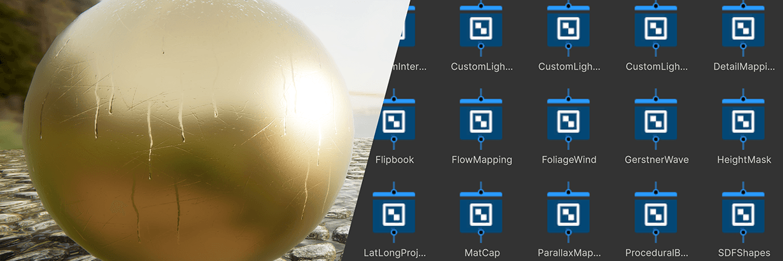Click the CustomLigh... icon beside DetailMappi...
This screenshot has width=783, height=261.
(656, 27)
